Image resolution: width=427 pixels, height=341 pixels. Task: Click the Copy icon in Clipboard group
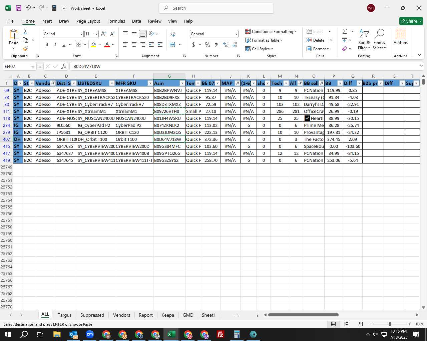[25, 40]
